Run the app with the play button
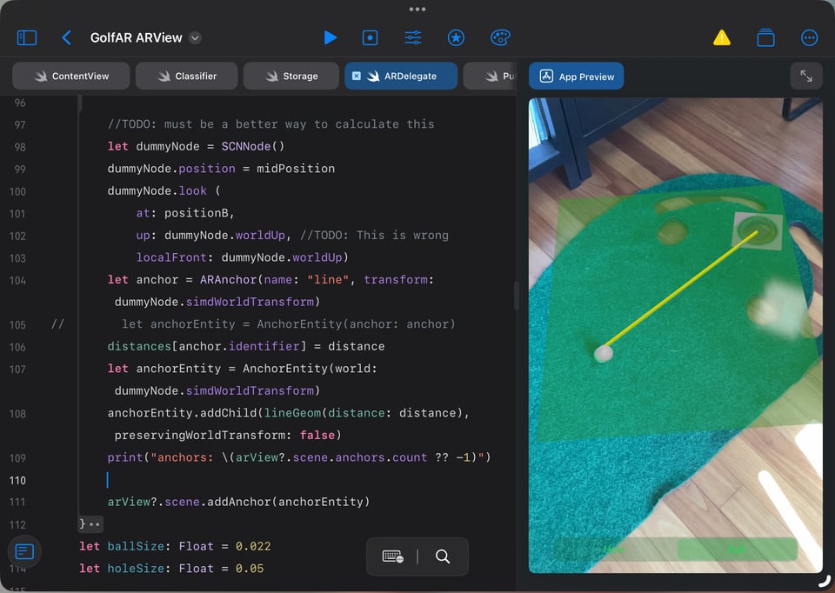Screen dimensions: 835x593 (x=330, y=37)
